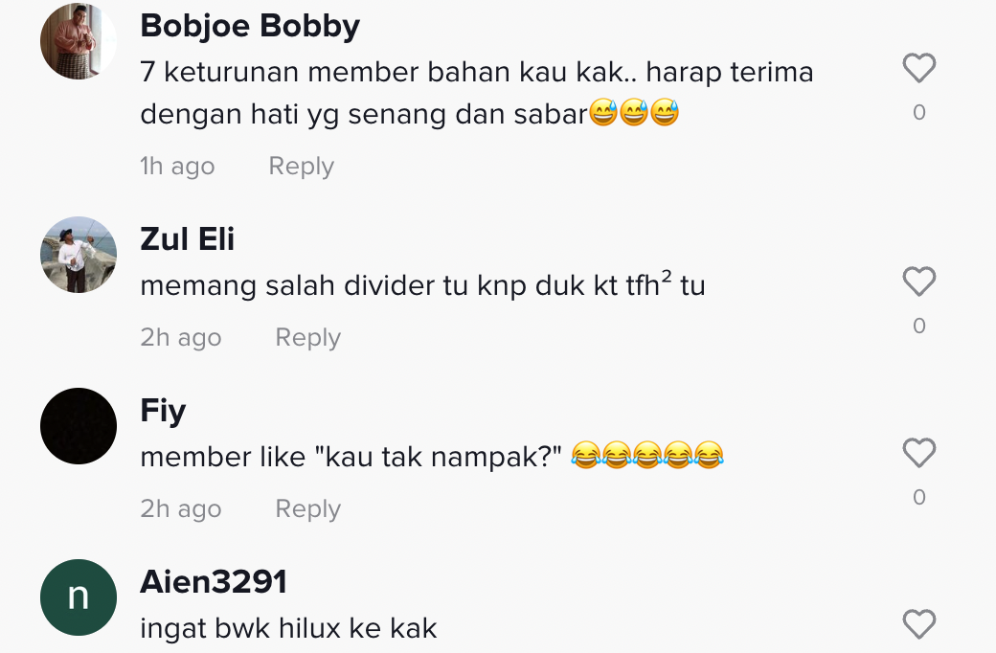
Task: Click 2h ago timestamp on Fiy's comment
Action: (181, 508)
